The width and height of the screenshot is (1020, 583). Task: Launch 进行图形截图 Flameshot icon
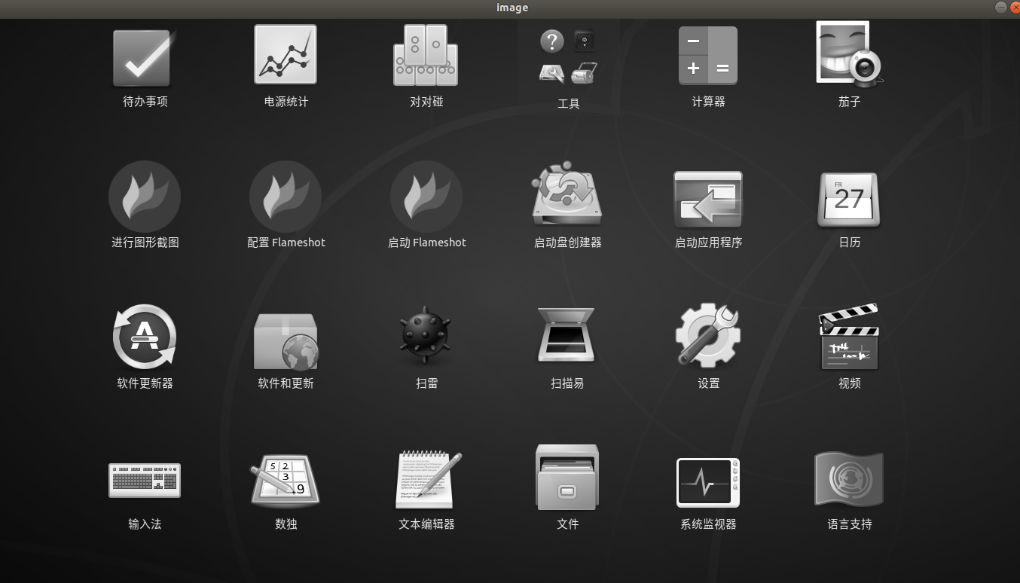pyautogui.click(x=145, y=197)
